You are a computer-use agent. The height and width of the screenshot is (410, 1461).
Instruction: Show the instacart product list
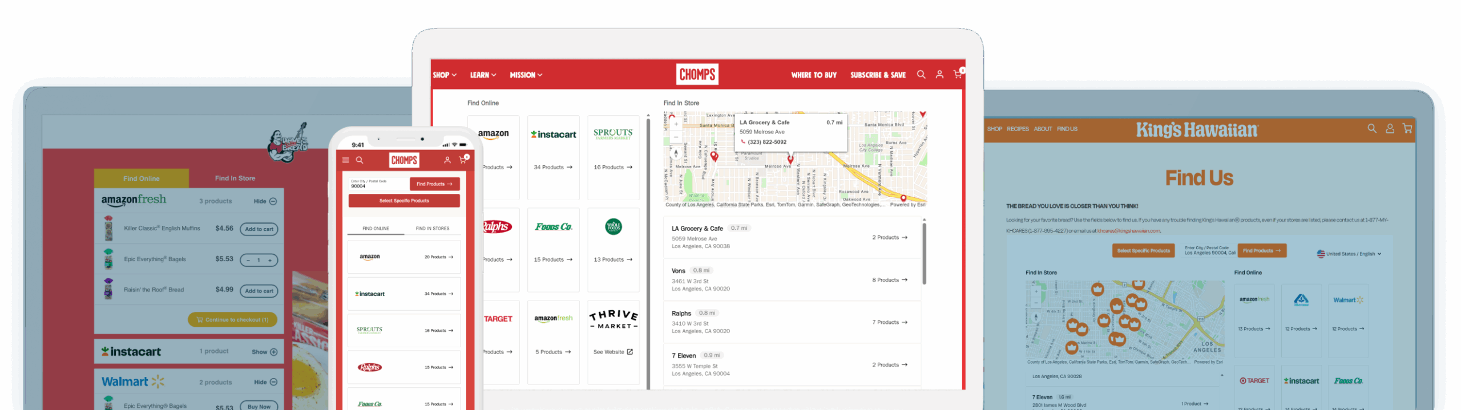pyautogui.click(x=264, y=352)
